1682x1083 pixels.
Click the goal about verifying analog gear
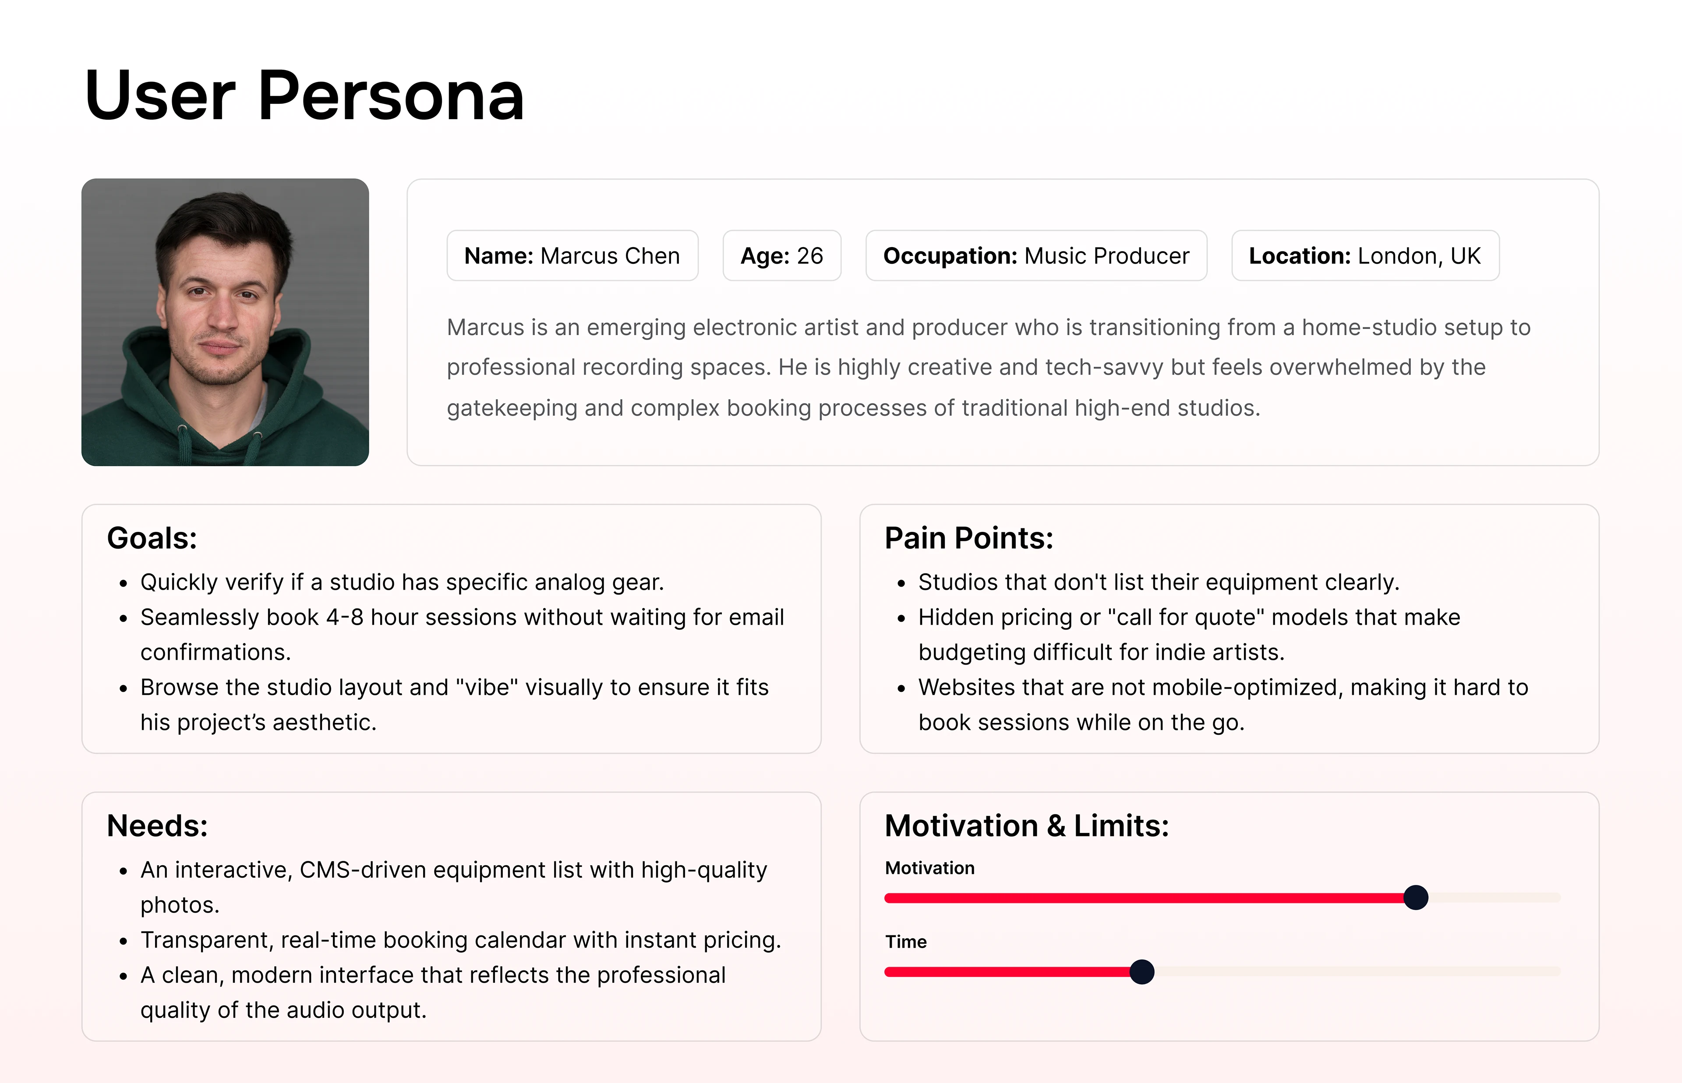(x=402, y=582)
